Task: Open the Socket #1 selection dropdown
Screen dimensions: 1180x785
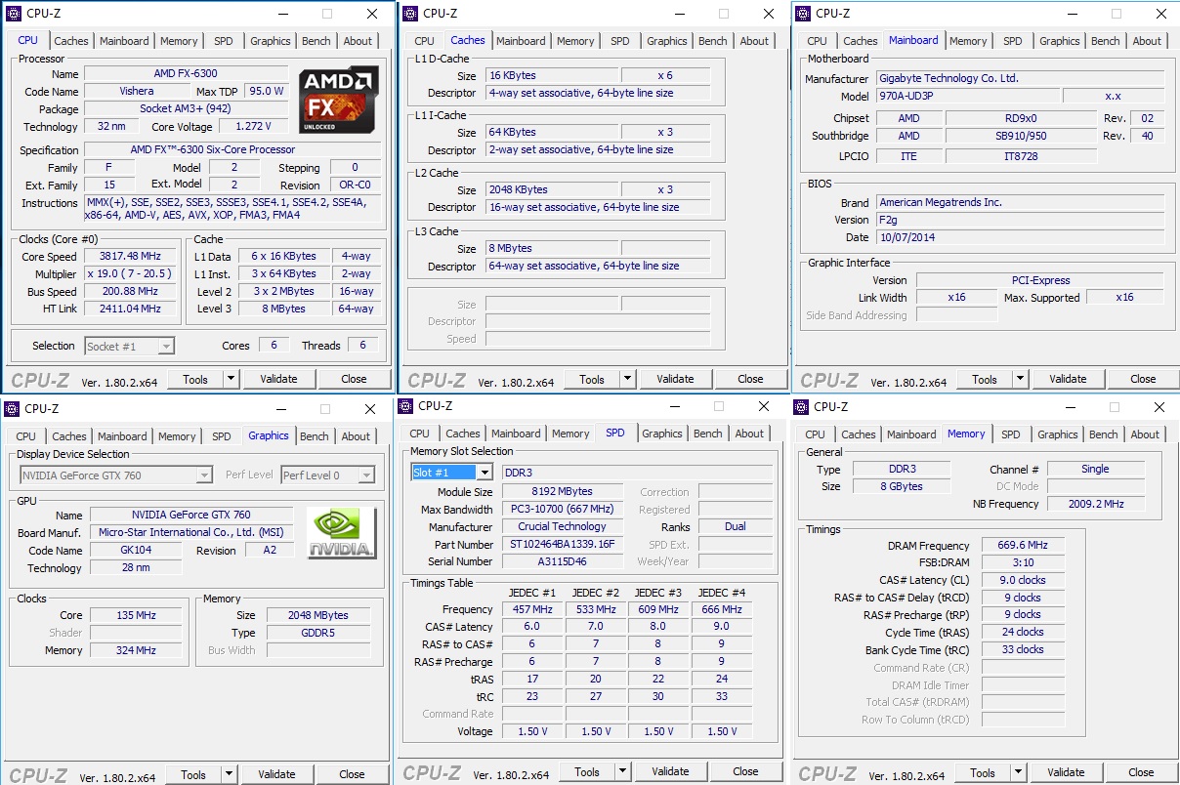Action: pos(167,346)
